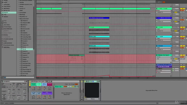Expand Massive plugin entry

pos(20,43)
